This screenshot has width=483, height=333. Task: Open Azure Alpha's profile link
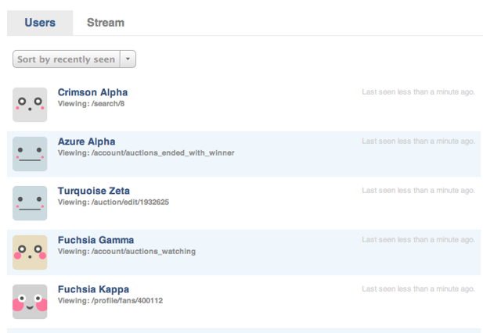[x=86, y=141]
